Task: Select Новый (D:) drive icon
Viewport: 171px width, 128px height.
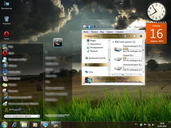Action: click(x=118, y=59)
